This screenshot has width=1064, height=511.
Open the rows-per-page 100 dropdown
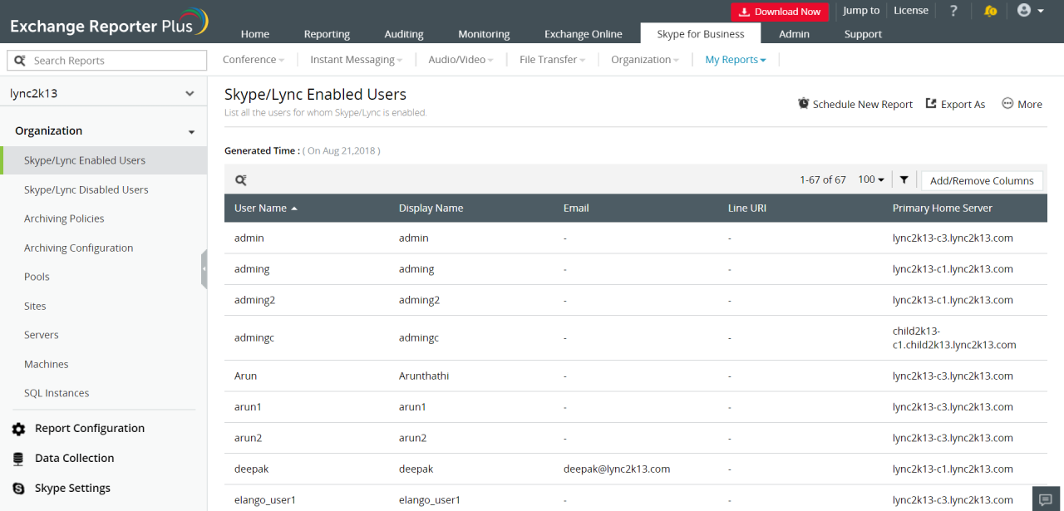(x=871, y=179)
